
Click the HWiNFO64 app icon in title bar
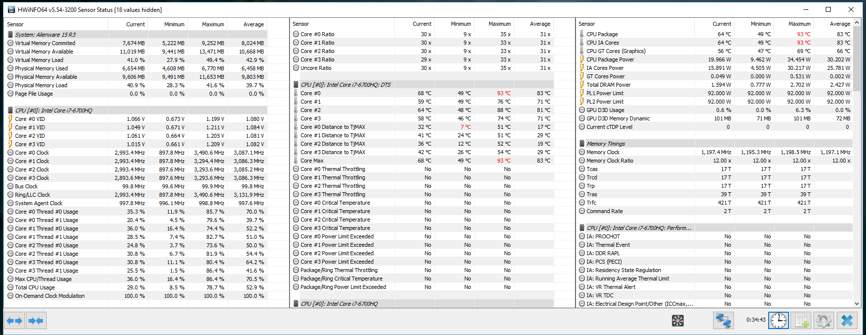[11, 9]
